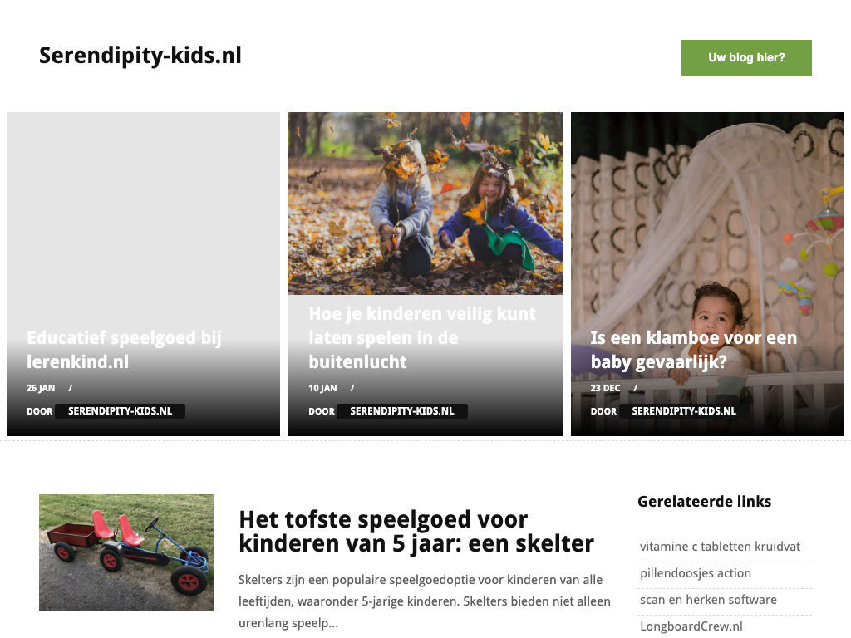Click the '23 DEC' date label
Image resolution: width=851 pixels, height=638 pixels.
point(605,389)
